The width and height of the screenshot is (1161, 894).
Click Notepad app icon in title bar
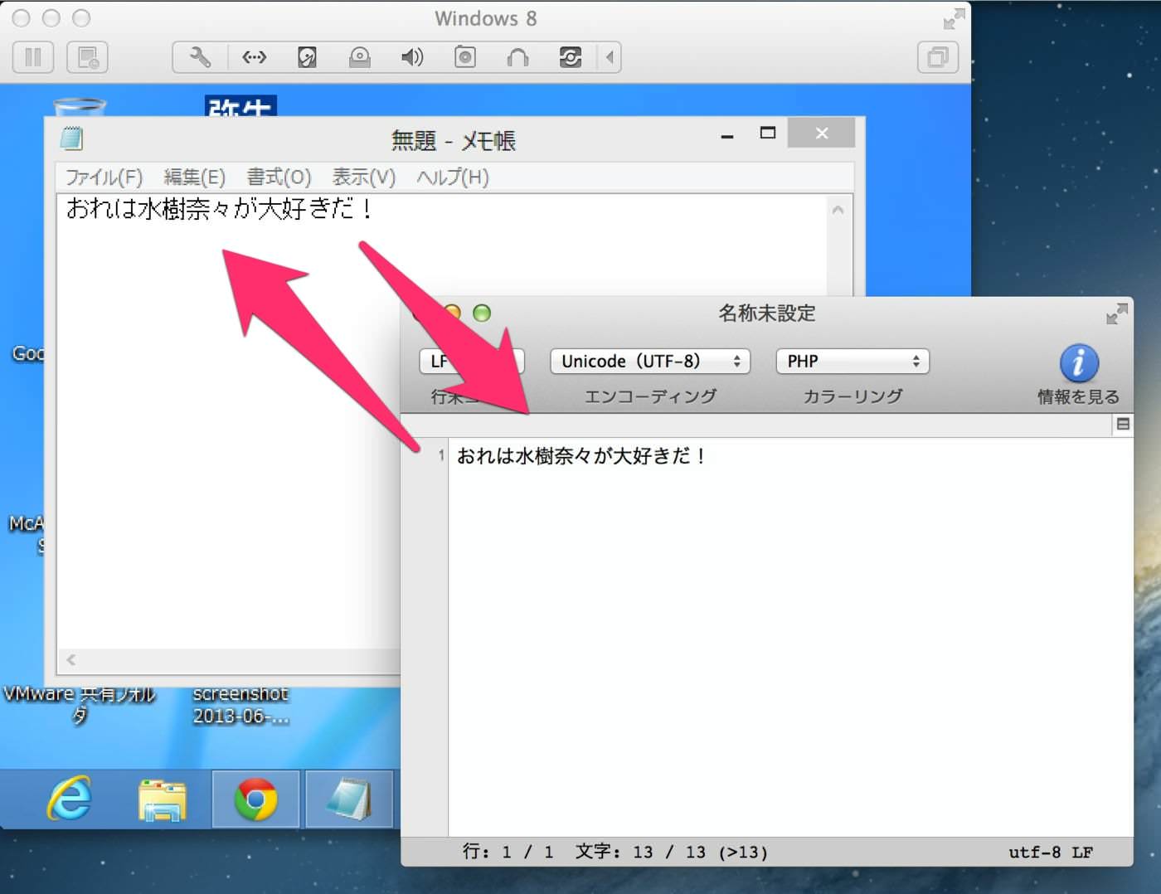[x=72, y=138]
